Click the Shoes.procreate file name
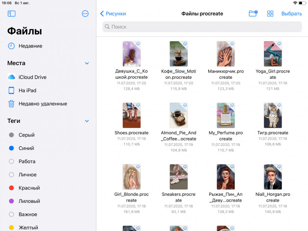 pos(132,133)
